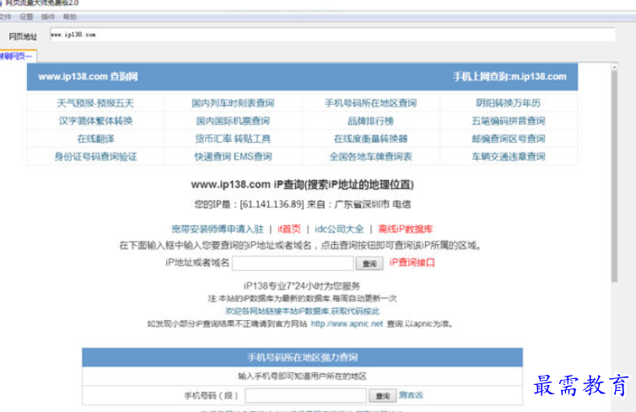Open the 设置 menu

click(x=26, y=17)
